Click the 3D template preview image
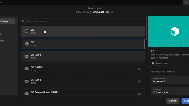Viewport: 189px width, 106px height. click(169, 32)
